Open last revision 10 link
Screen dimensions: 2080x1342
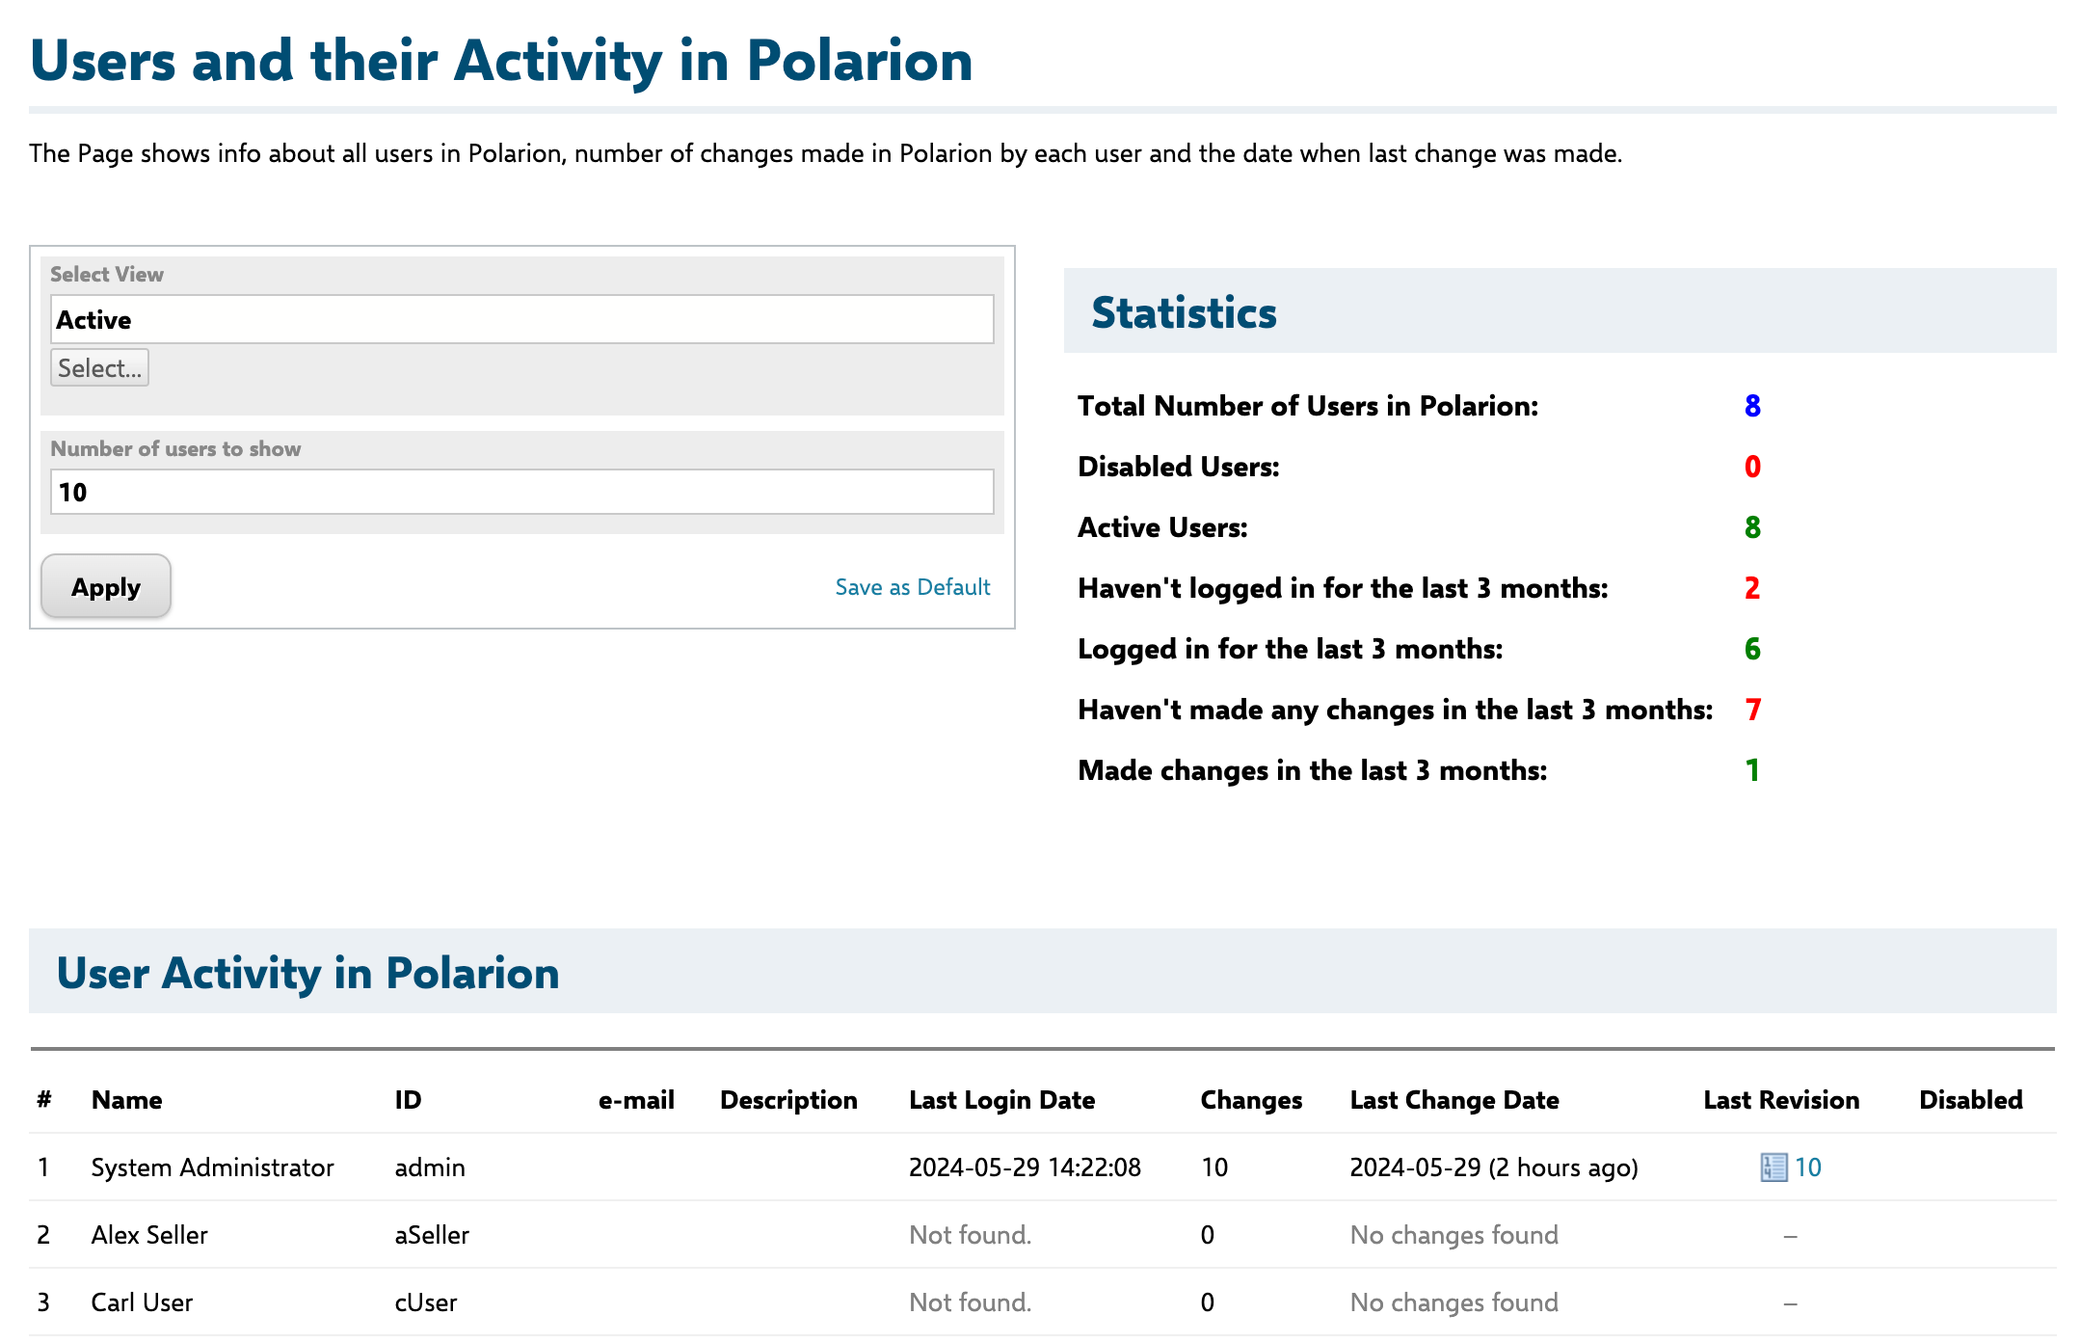click(x=1807, y=1168)
